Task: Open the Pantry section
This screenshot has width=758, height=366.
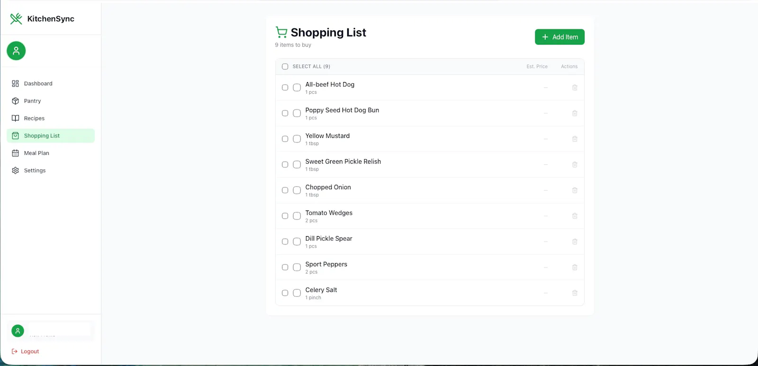Action: (51, 101)
